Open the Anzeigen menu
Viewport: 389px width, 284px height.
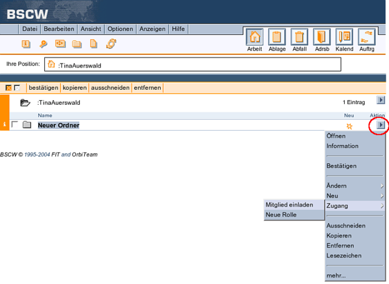(x=152, y=29)
